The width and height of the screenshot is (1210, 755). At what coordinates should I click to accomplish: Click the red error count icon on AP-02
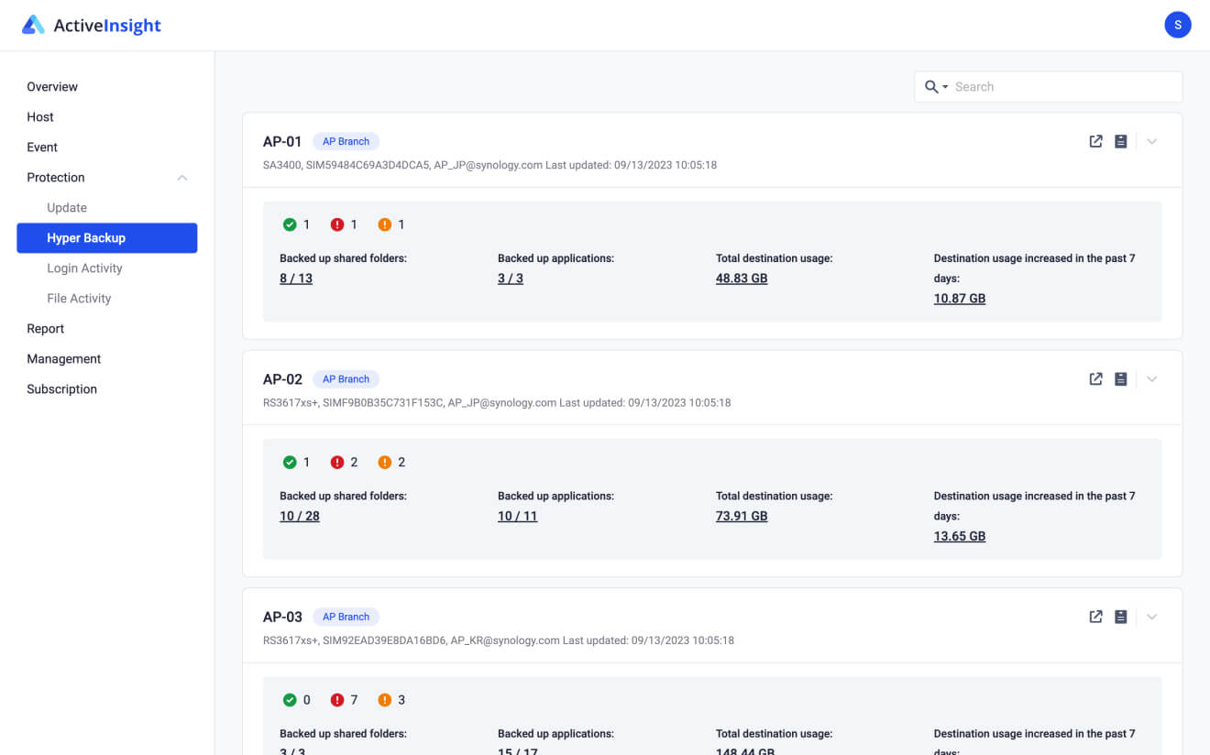pos(336,462)
